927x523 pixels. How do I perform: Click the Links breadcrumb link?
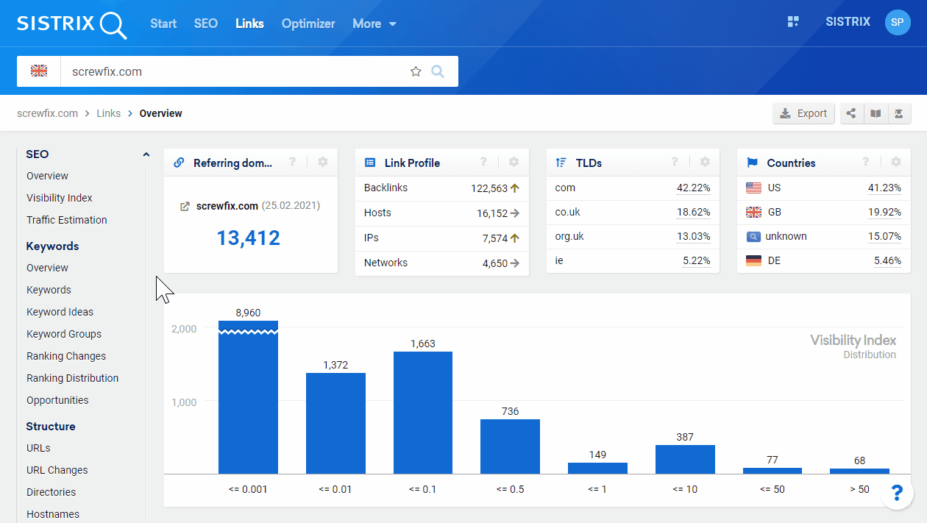(x=108, y=113)
